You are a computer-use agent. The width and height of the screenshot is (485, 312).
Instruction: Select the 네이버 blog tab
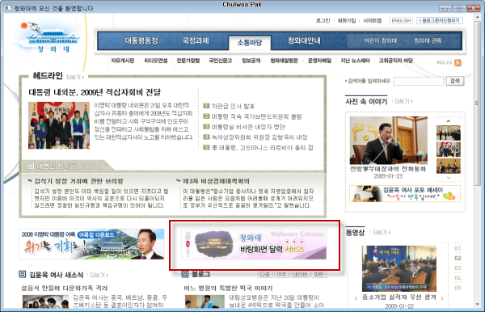point(300,274)
